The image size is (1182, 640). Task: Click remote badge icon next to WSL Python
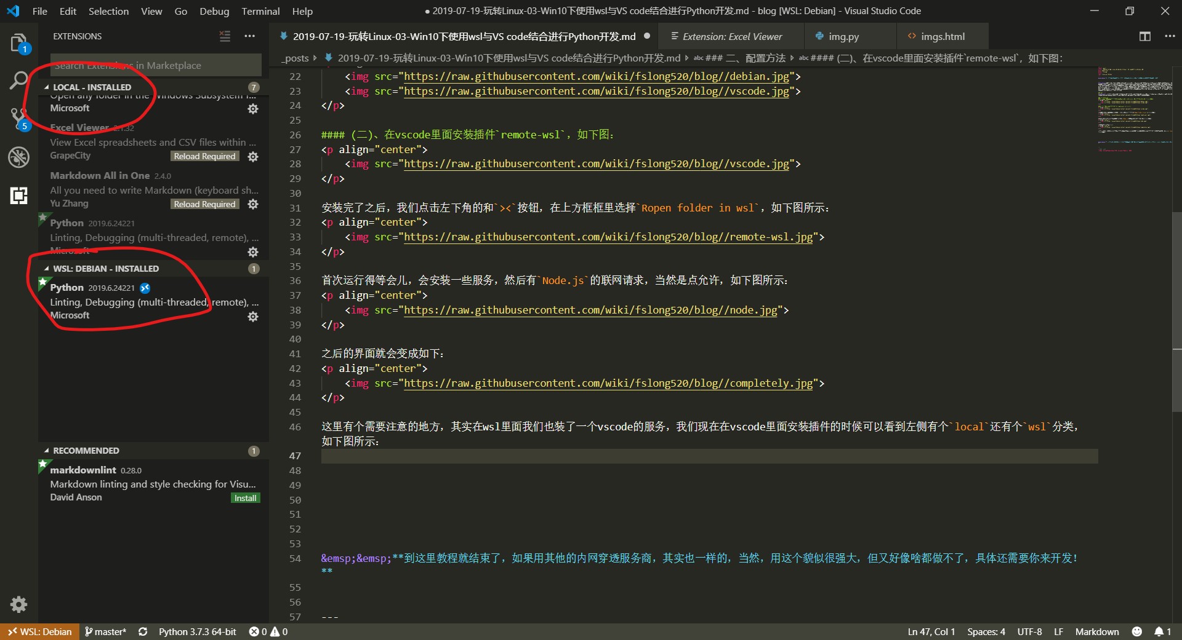point(145,288)
